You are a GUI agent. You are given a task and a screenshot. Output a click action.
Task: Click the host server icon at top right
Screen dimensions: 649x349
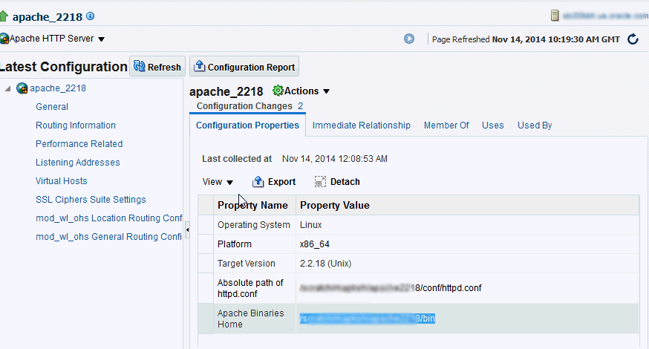[555, 16]
